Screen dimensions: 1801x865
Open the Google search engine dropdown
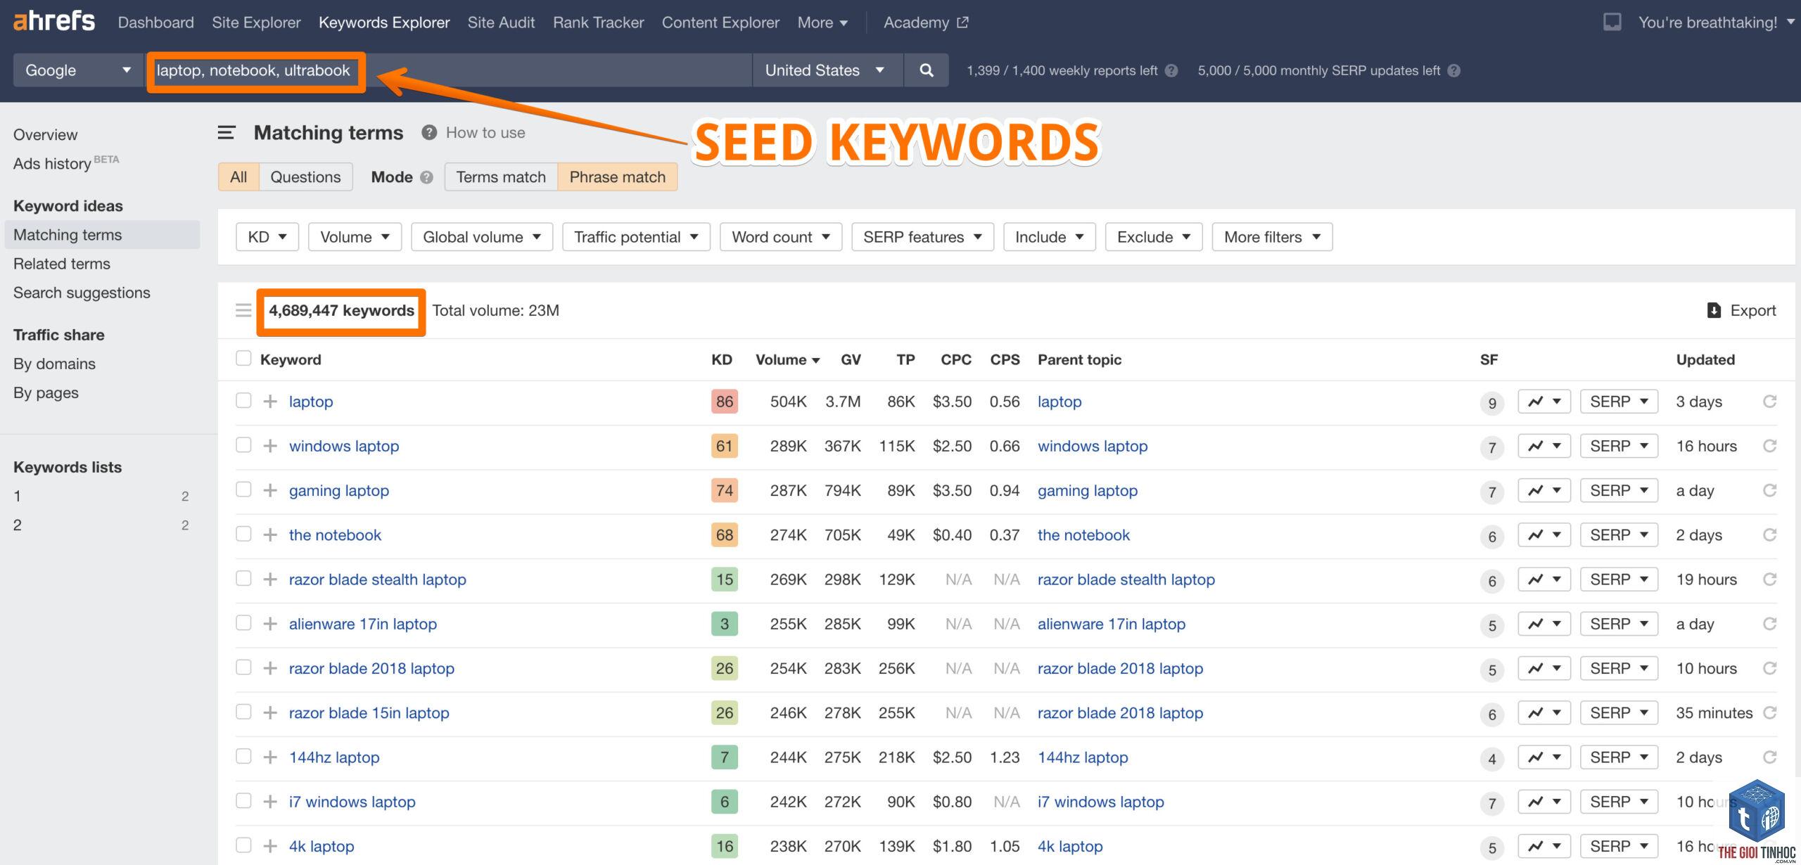(78, 70)
